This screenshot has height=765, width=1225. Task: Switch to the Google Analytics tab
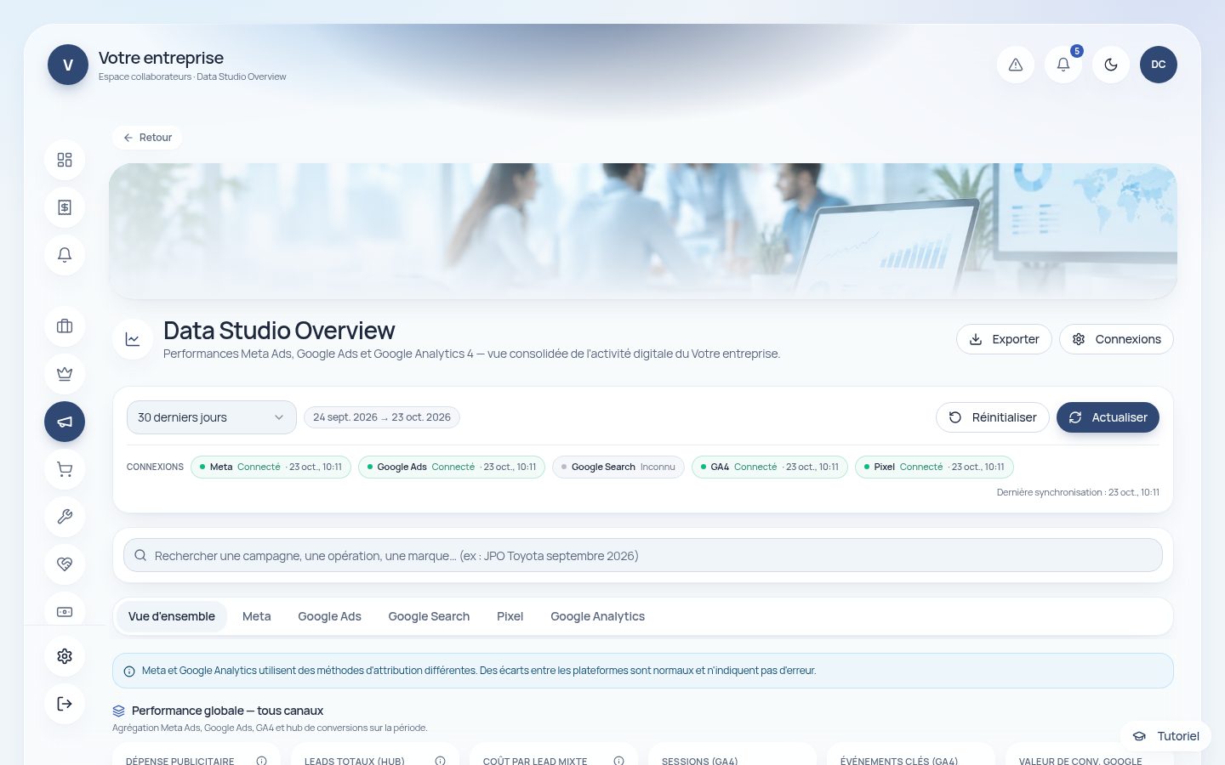click(x=598, y=616)
